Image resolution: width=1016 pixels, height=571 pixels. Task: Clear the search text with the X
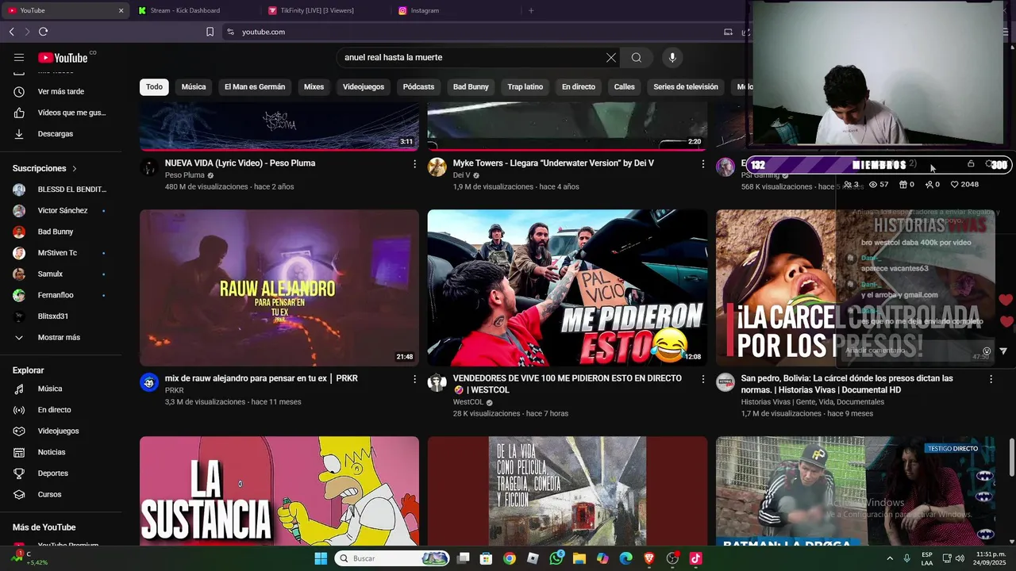pyautogui.click(x=610, y=57)
